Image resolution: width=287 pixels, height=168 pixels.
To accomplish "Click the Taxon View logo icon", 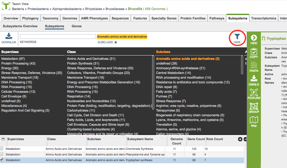I will click(6, 6).
